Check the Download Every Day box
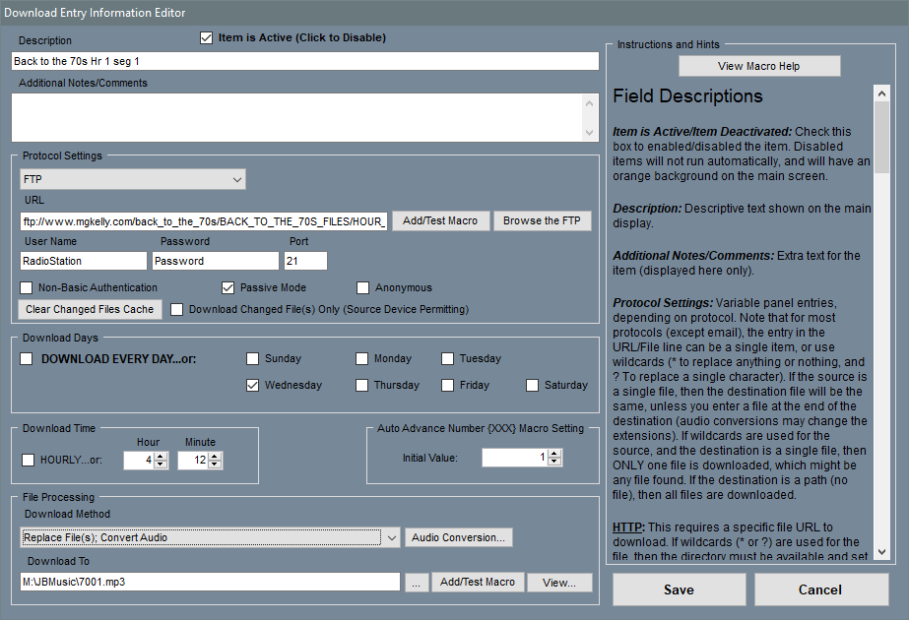 [27, 359]
